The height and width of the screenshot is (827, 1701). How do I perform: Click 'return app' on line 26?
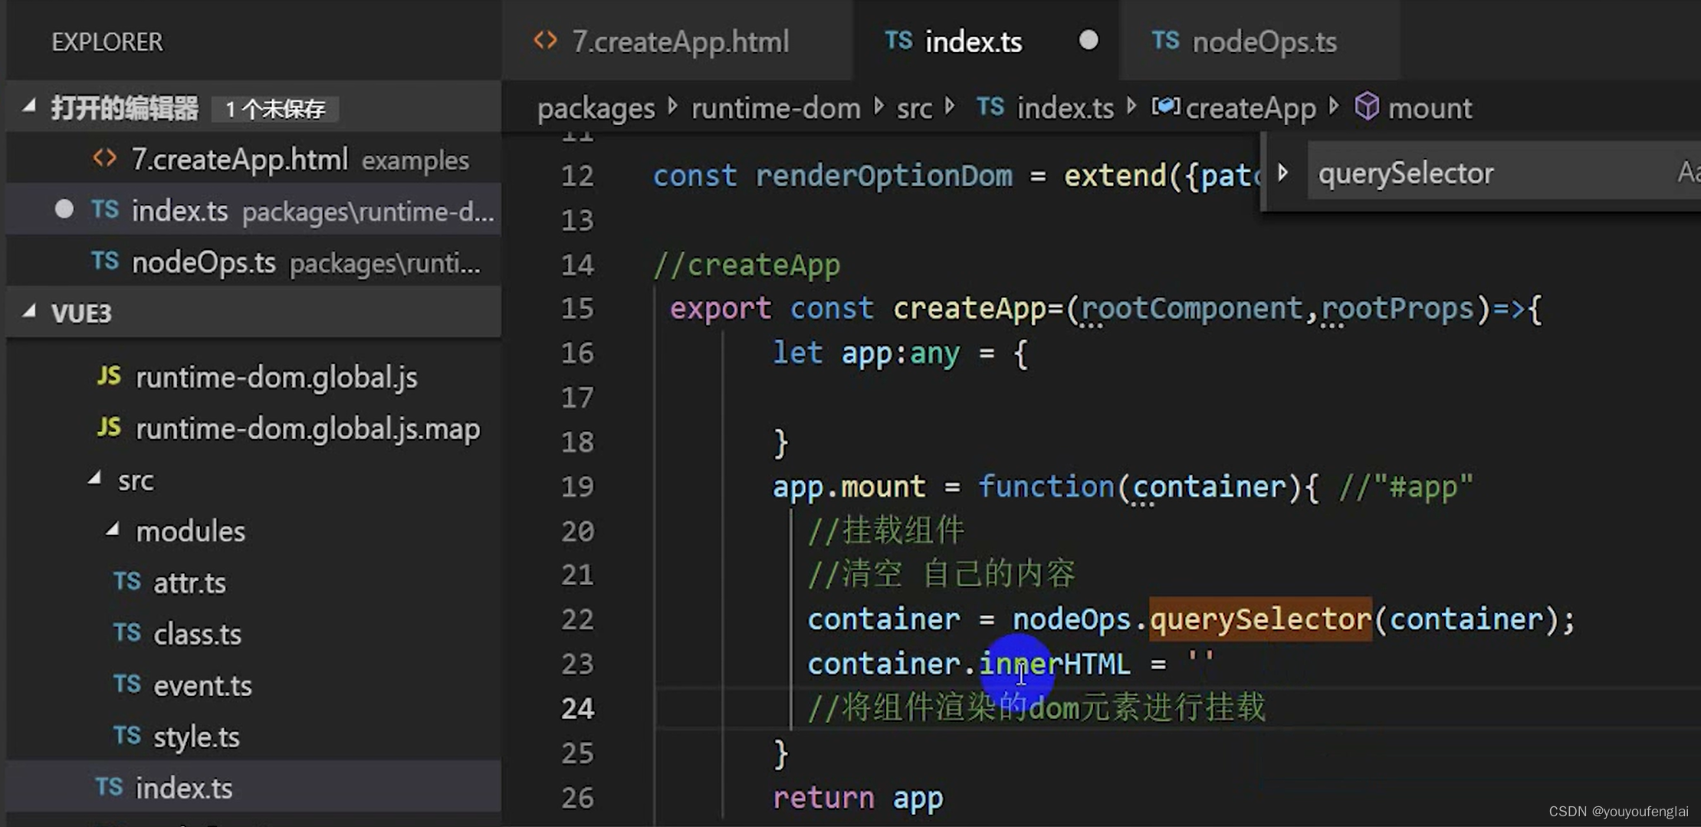pos(858,798)
